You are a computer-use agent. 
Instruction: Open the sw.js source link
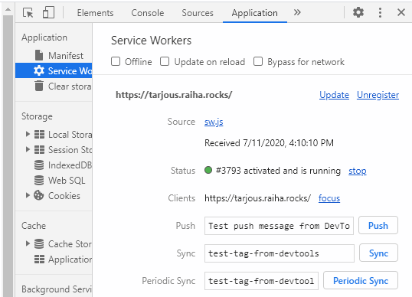[214, 122]
